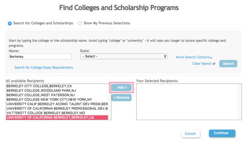Select highlighted University of California Berkeley entry
The width and height of the screenshot is (246, 143).
[57, 117]
